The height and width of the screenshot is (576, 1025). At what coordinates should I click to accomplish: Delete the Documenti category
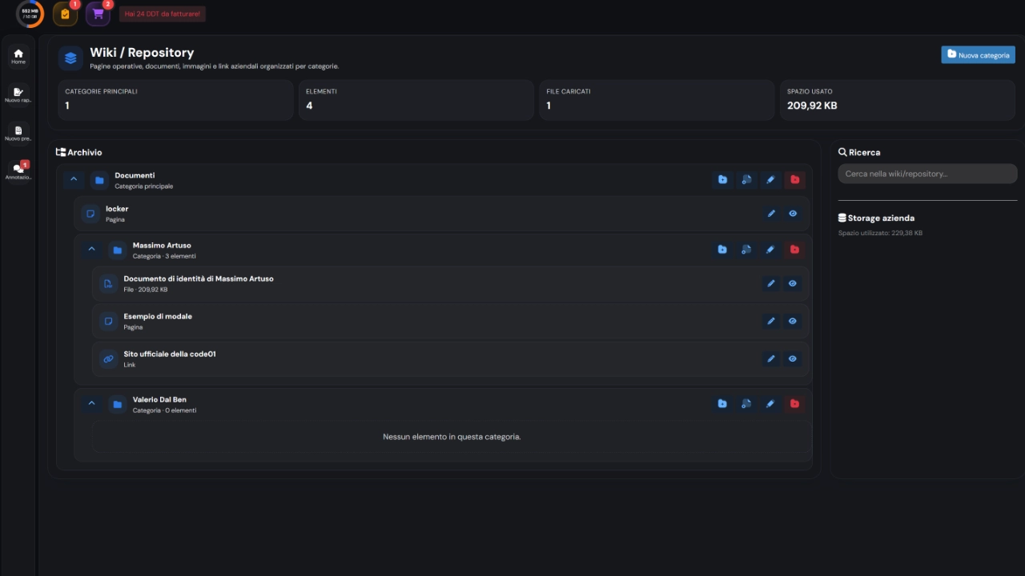794,180
